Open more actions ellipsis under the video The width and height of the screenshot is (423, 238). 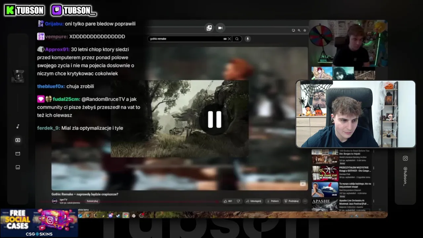(x=305, y=201)
